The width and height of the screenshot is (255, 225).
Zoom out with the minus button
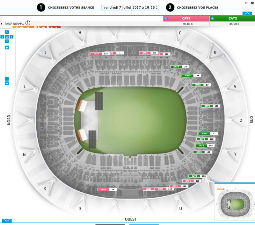click(x=7, y=83)
